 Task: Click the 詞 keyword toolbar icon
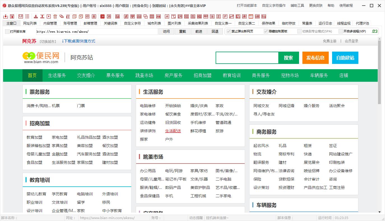coord(180,16)
